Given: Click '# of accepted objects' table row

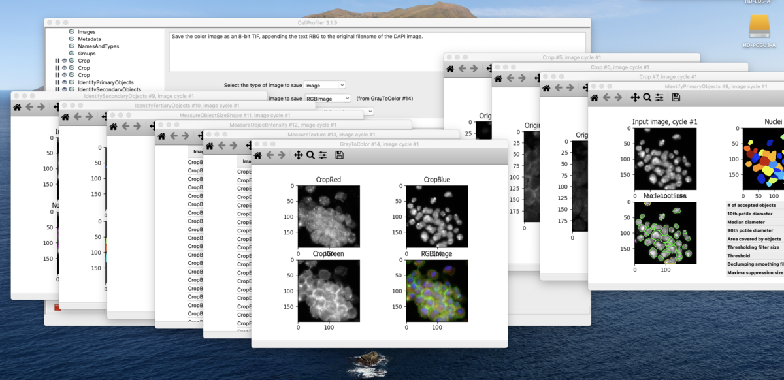Looking at the screenshot, I should 755,205.
